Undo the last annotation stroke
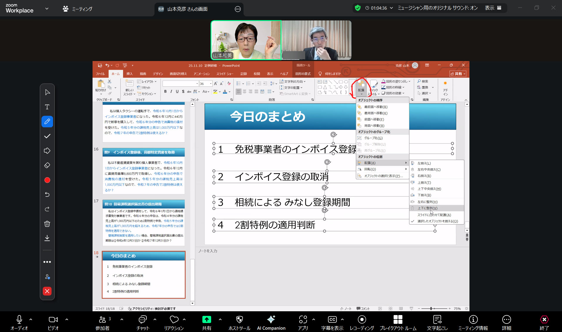 coord(47,194)
